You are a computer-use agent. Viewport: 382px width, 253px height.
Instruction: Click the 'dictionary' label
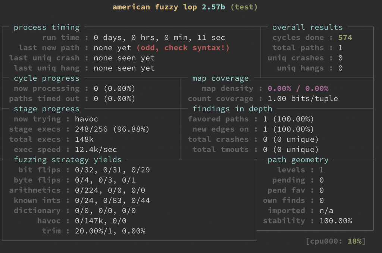click(37, 211)
